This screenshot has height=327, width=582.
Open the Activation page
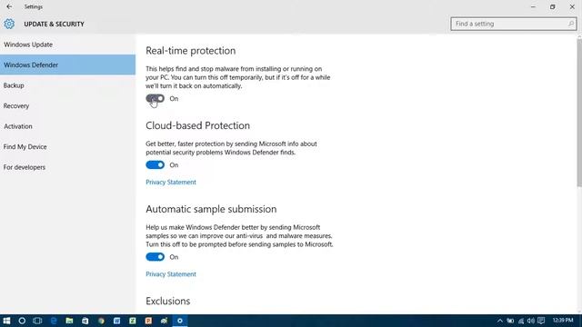pos(67,126)
